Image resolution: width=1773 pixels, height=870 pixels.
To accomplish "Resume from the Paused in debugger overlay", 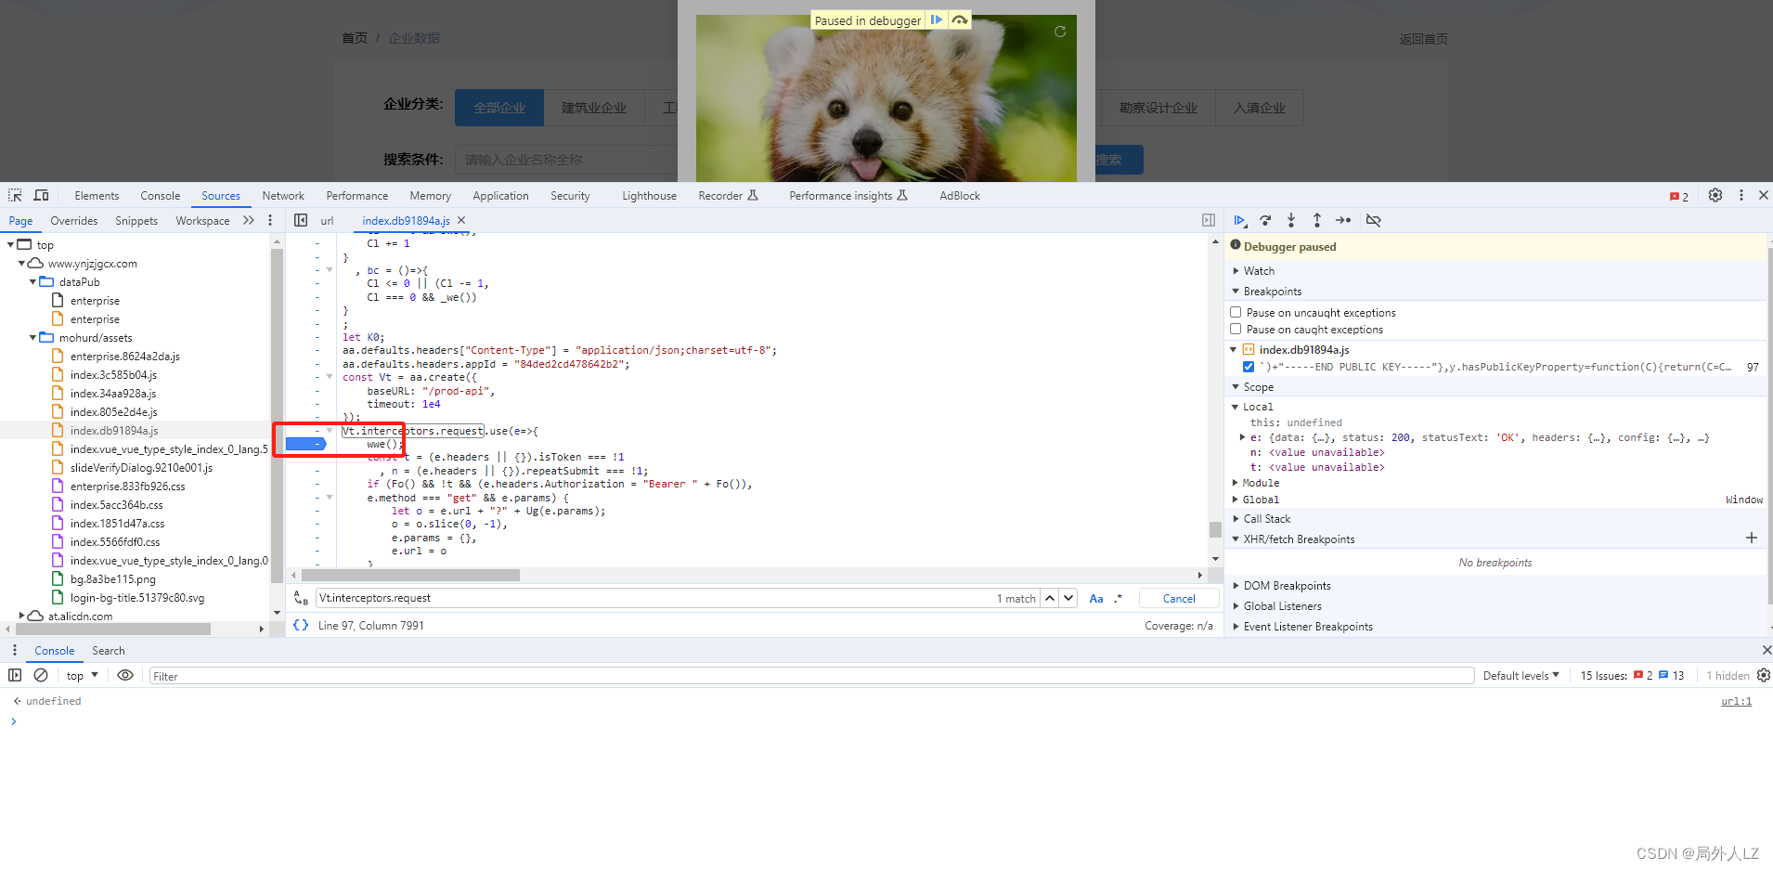I will click(937, 19).
